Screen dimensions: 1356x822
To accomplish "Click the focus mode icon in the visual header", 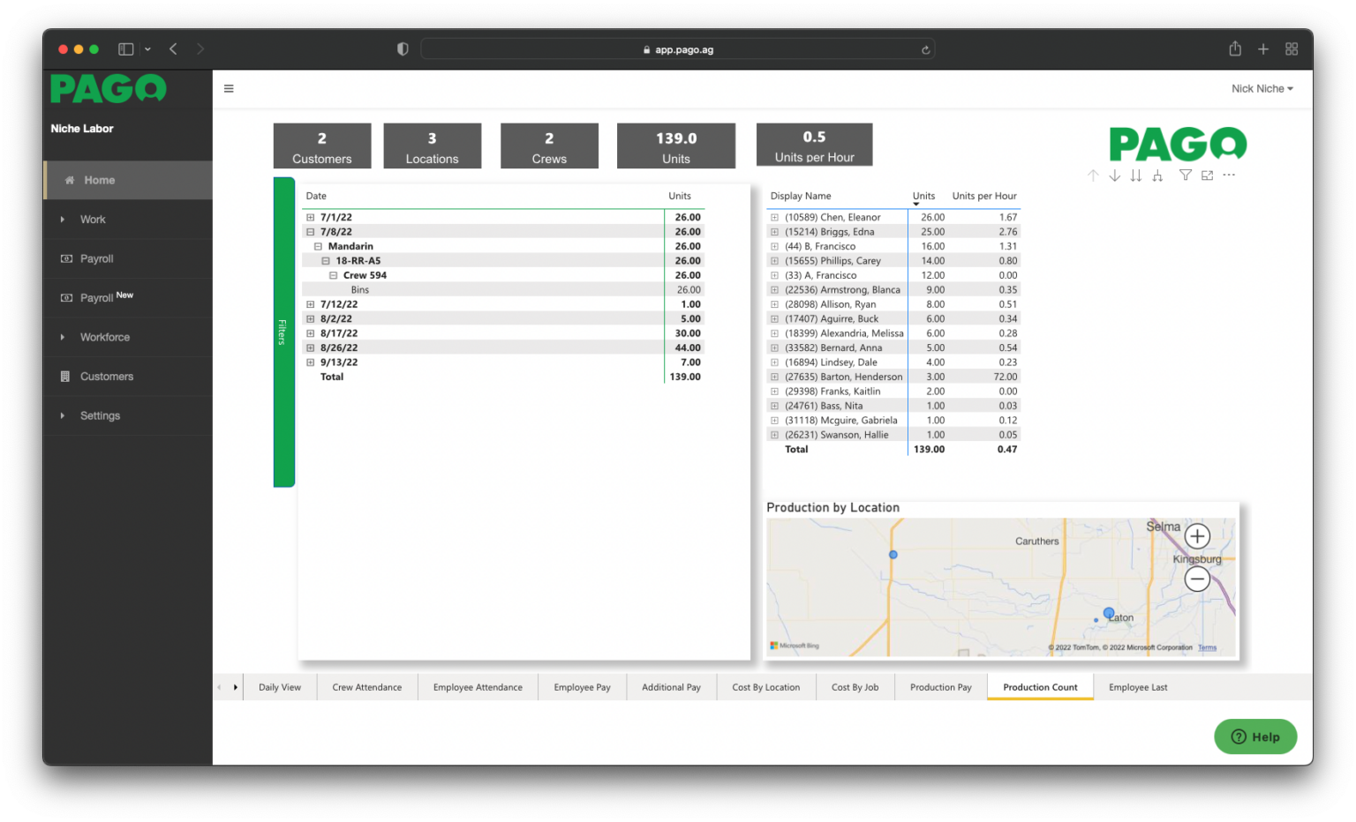I will 1207,176.
